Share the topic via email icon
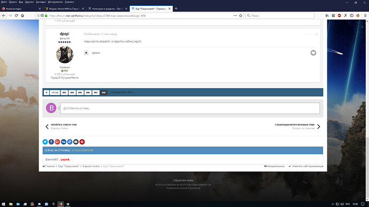 coord(76,142)
